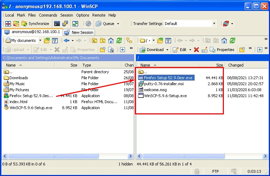Create new folder in remote panel
Viewport: 270px width, 176px height.
(x=242, y=50)
